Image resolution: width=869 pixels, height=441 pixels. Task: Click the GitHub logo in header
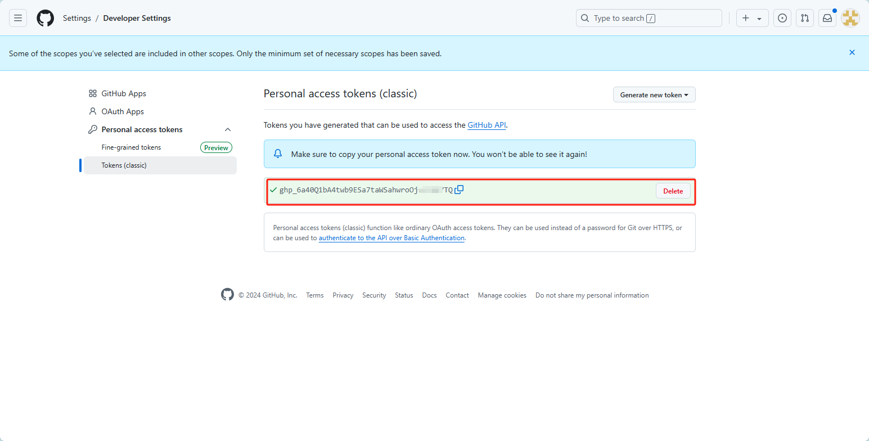tap(46, 18)
